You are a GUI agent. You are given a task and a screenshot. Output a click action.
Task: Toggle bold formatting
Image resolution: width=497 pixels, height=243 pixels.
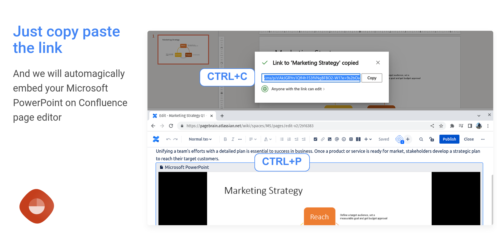coord(225,139)
